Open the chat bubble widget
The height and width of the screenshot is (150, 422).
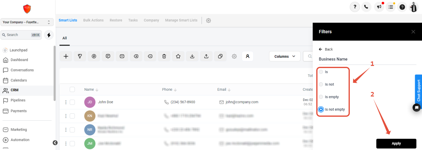417,107
